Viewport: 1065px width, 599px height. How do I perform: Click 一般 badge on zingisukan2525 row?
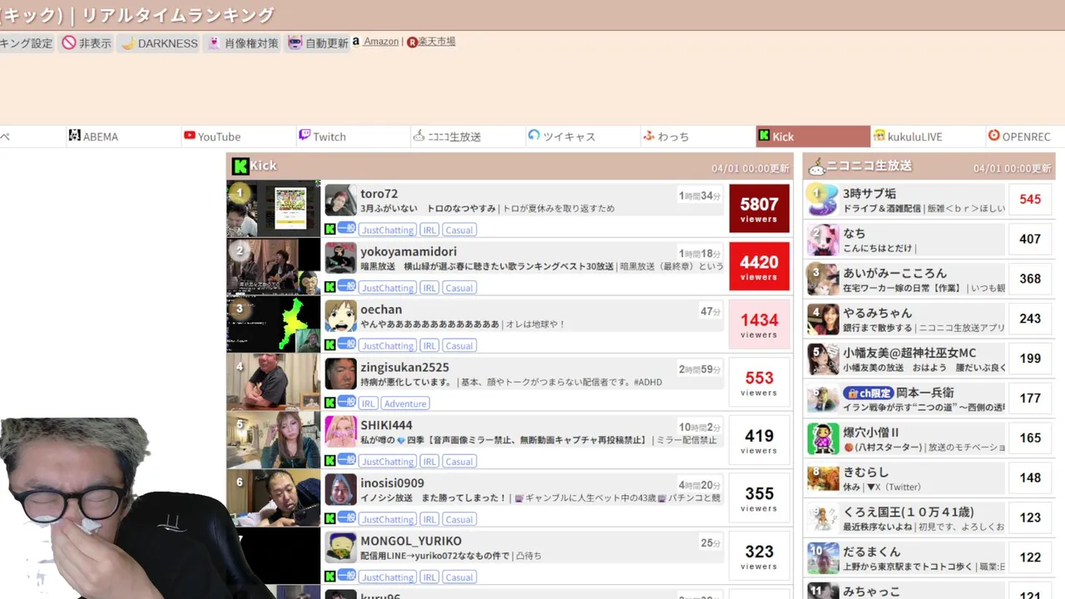(346, 402)
